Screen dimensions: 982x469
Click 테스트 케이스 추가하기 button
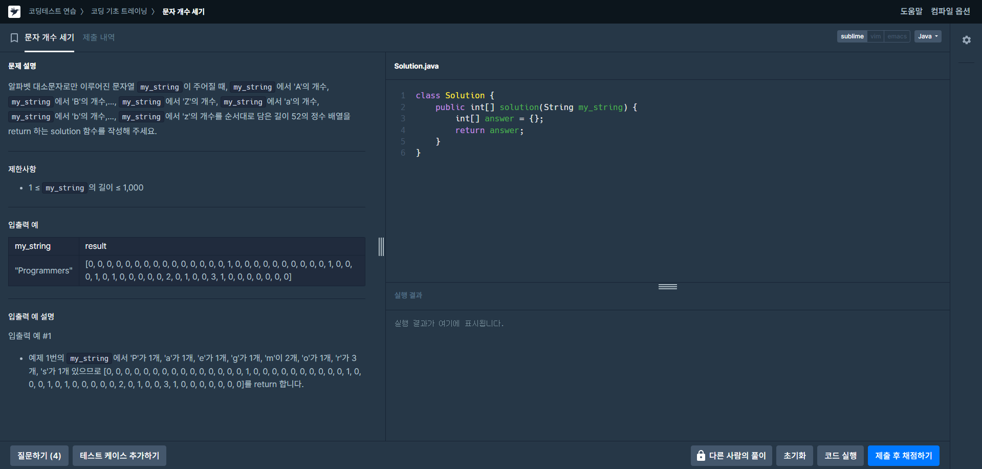pos(119,456)
